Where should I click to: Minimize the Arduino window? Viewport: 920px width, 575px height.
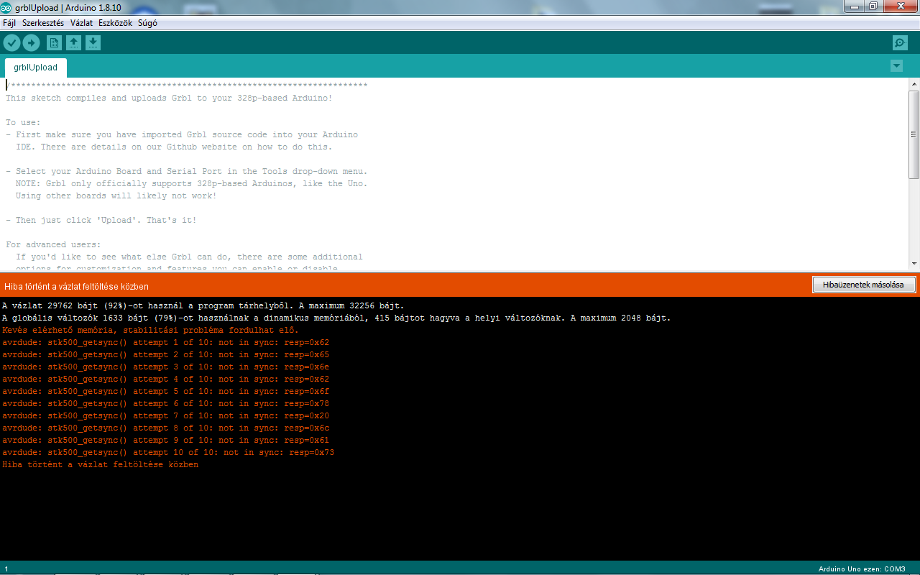tap(855, 6)
